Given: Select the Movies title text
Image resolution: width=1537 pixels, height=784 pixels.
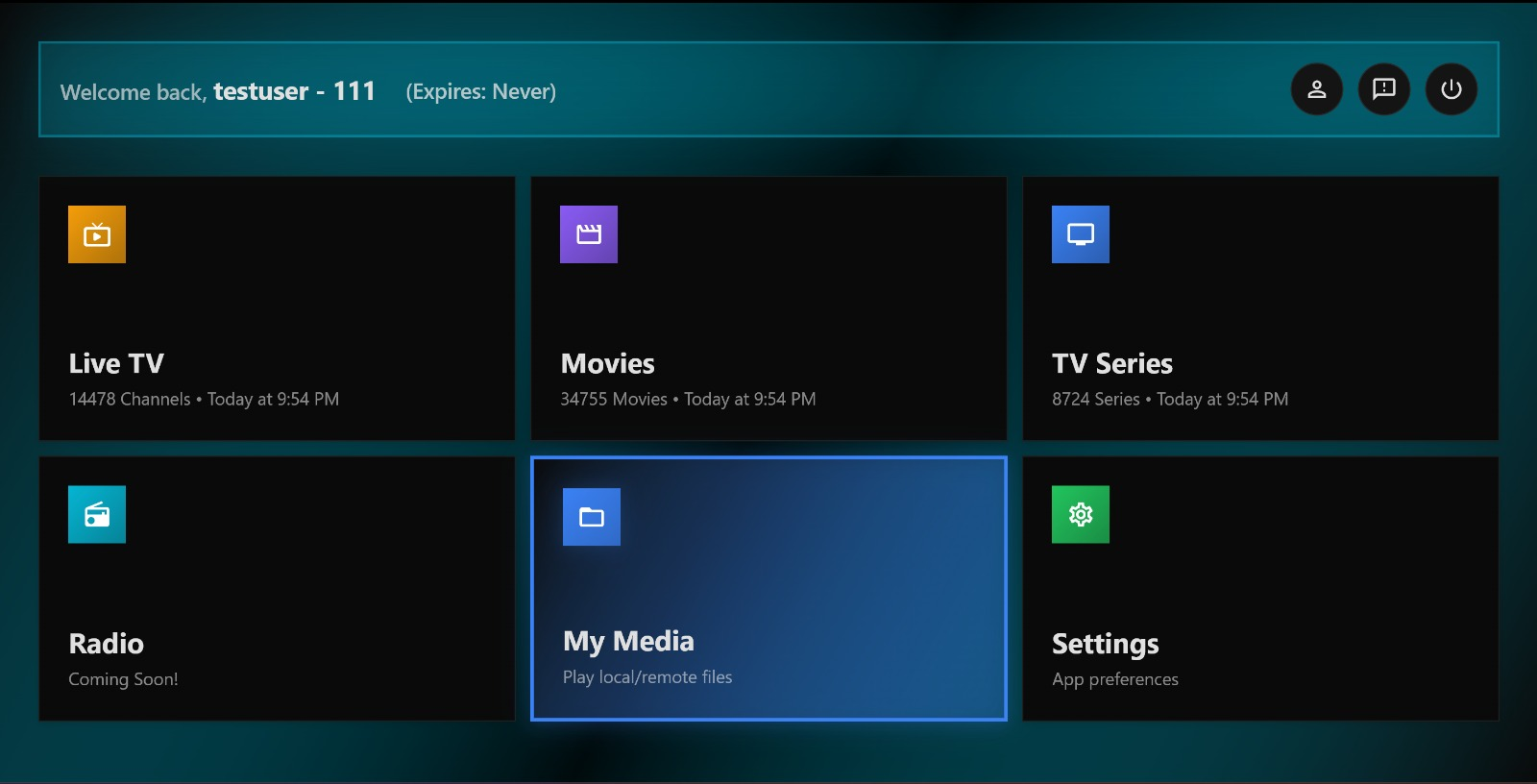Looking at the screenshot, I should coord(607,363).
